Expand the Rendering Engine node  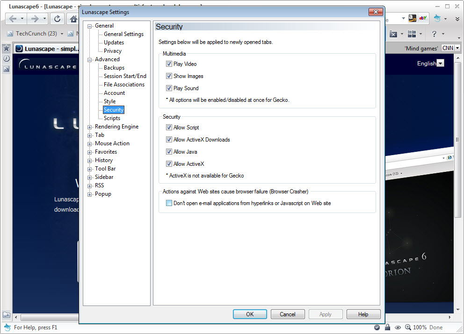point(90,127)
